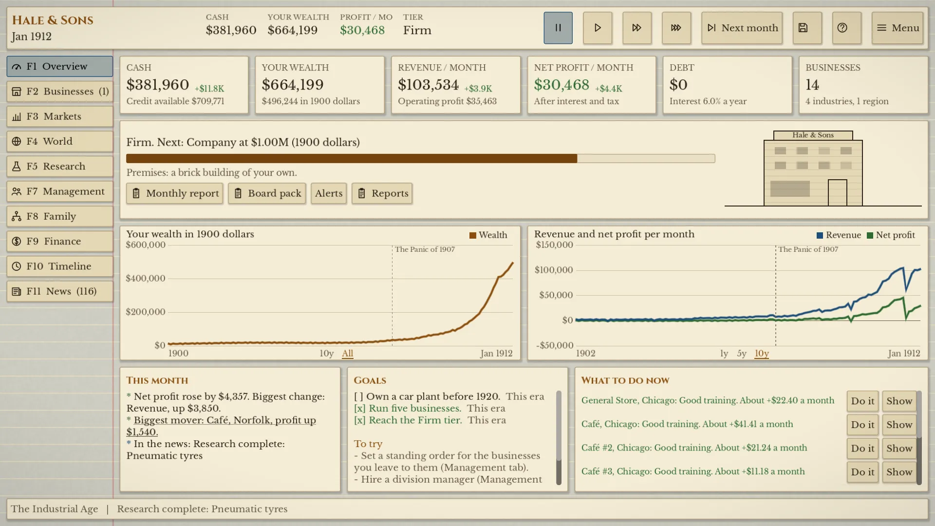Start normal speed with the play button
This screenshot has width=935, height=526.
[x=598, y=28]
